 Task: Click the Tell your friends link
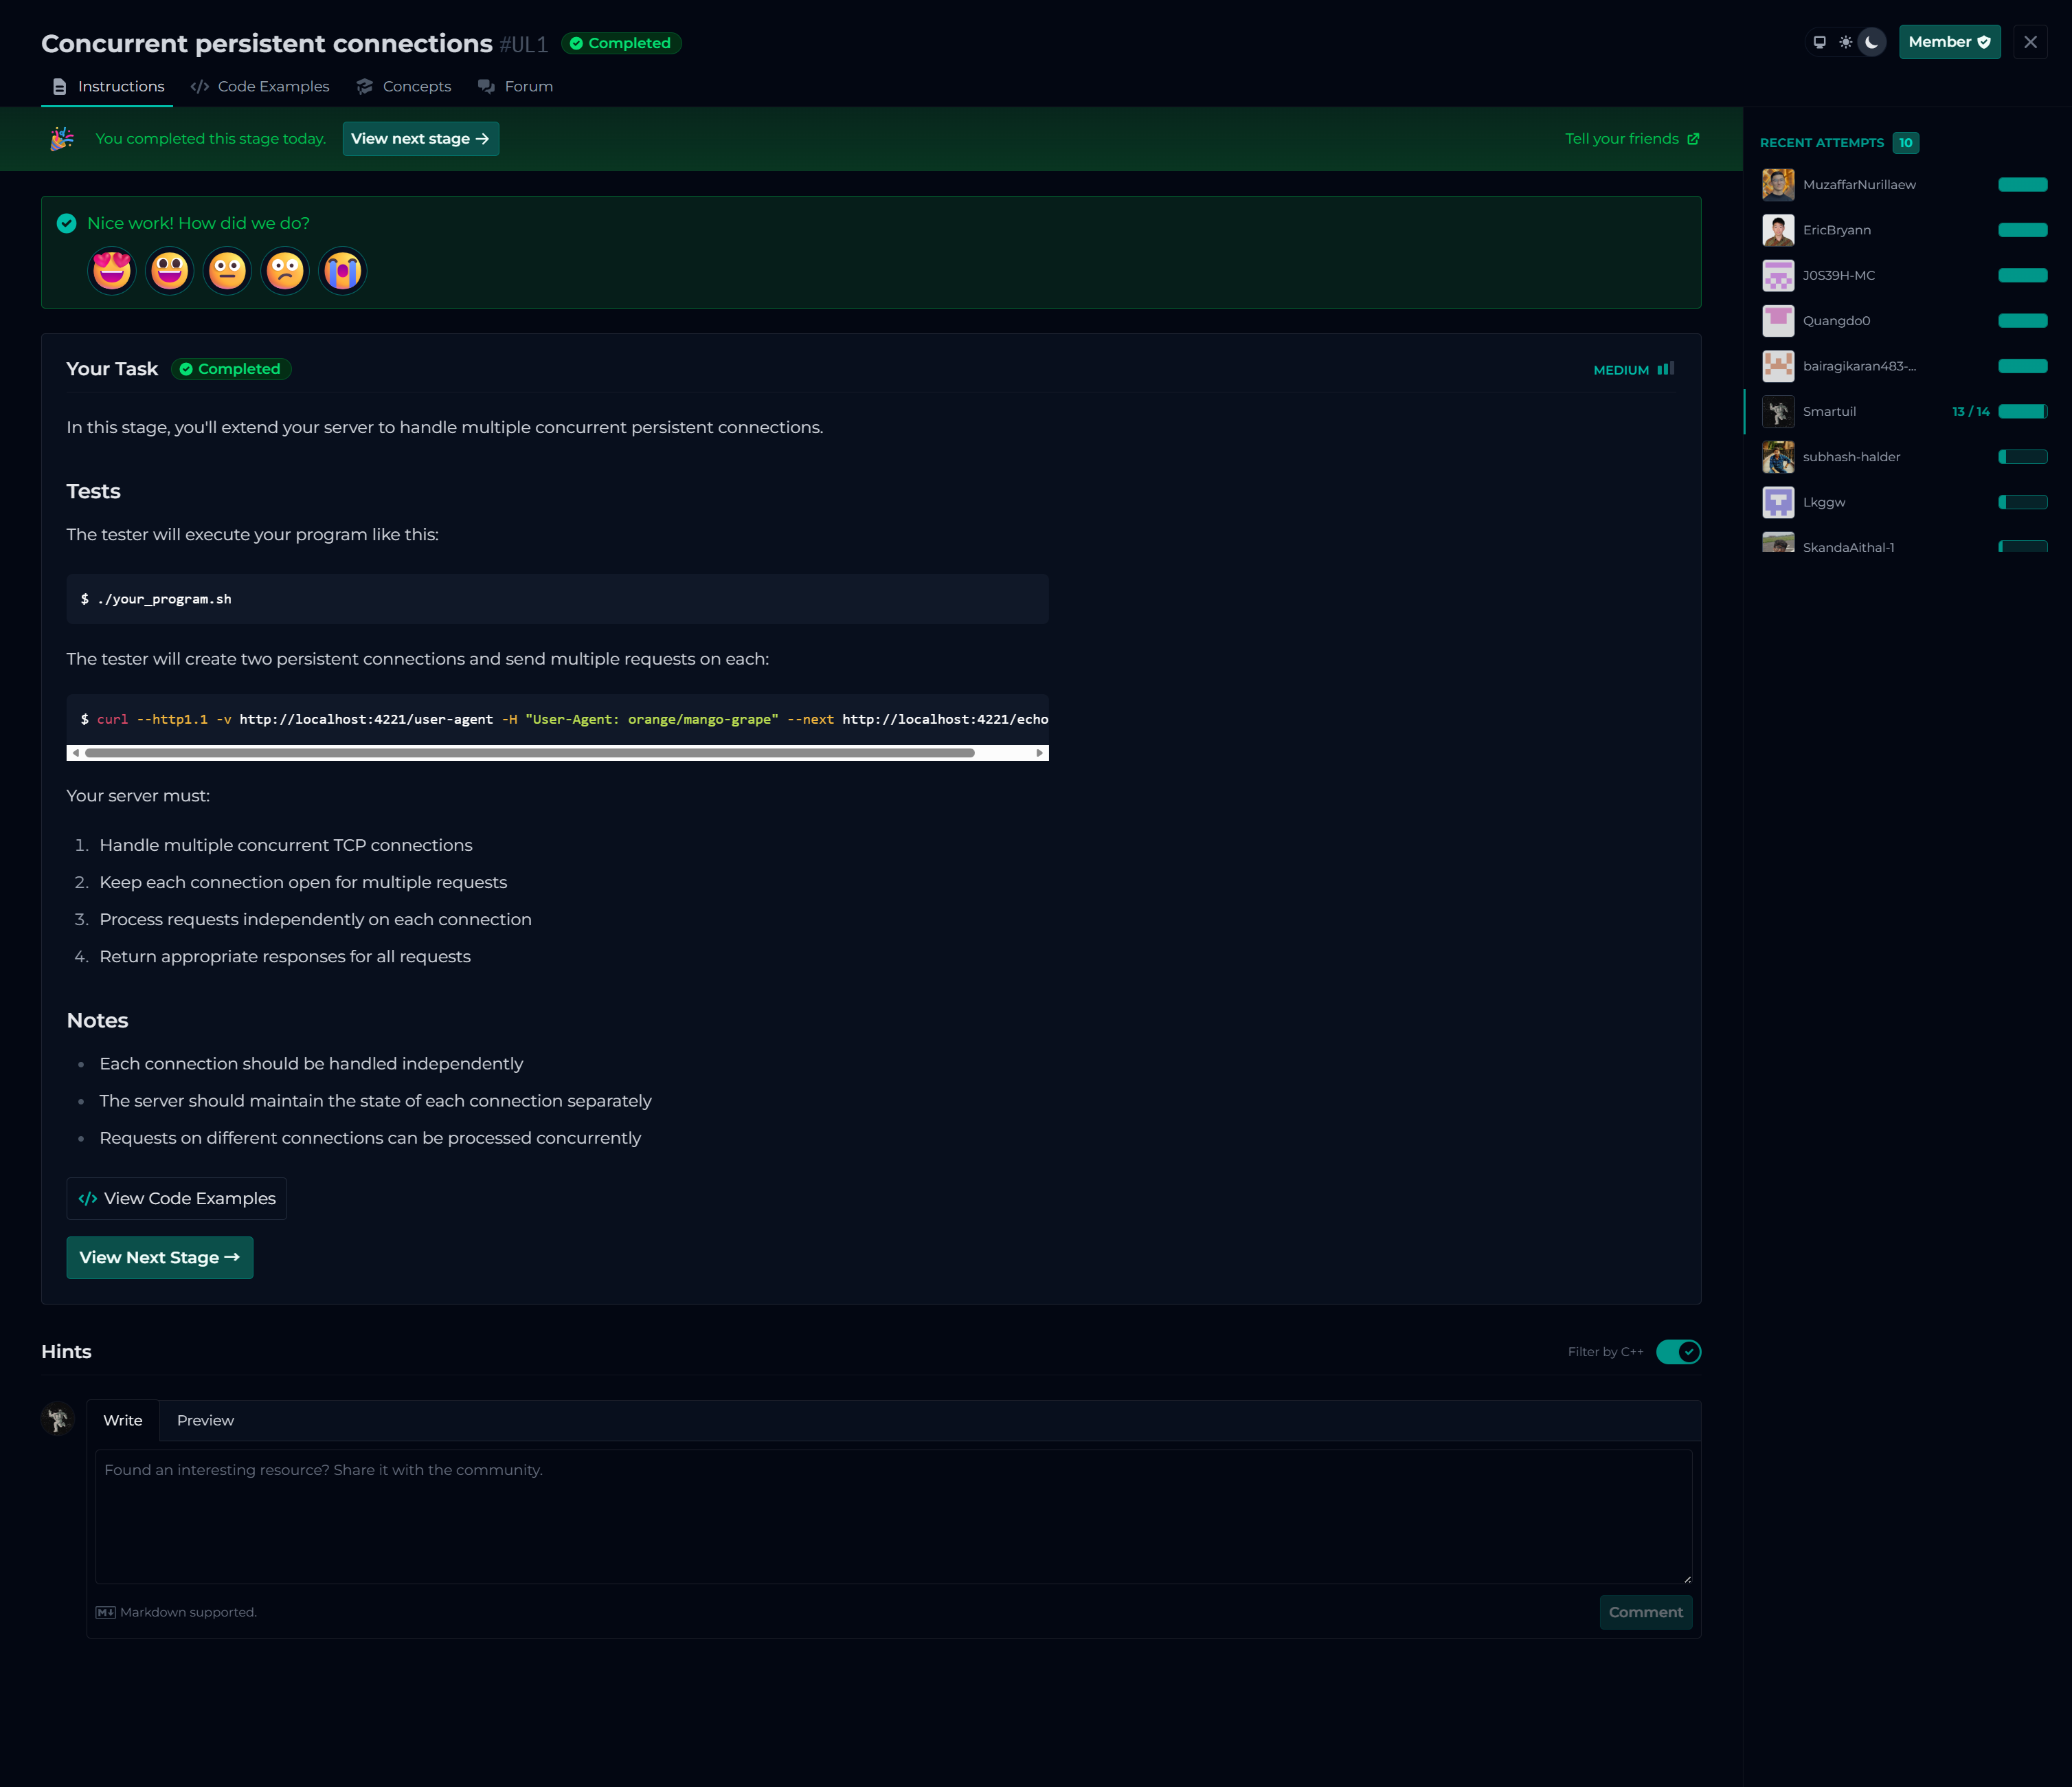coord(1631,139)
